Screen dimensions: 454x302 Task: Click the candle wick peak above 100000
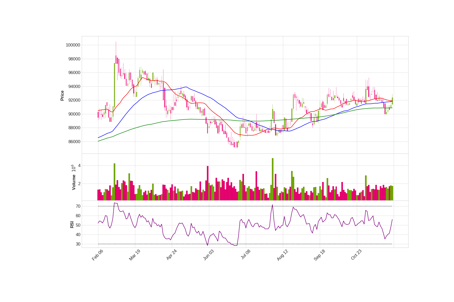(x=116, y=42)
